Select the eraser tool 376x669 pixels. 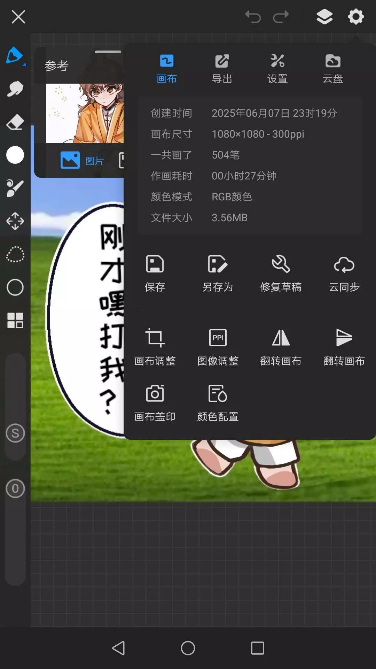click(x=15, y=122)
